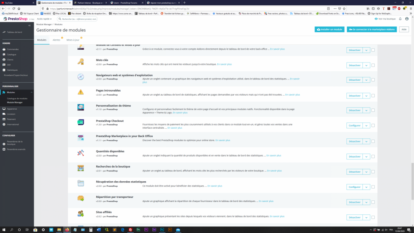Go to the Firefox home page

coord(19,8)
